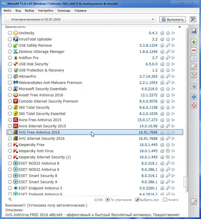
Task: Click the save floppy disk icon
Action: click(194, 31)
